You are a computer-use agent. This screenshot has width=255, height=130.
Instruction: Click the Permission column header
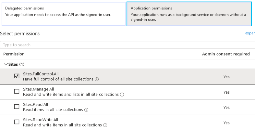[x=14, y=54]
